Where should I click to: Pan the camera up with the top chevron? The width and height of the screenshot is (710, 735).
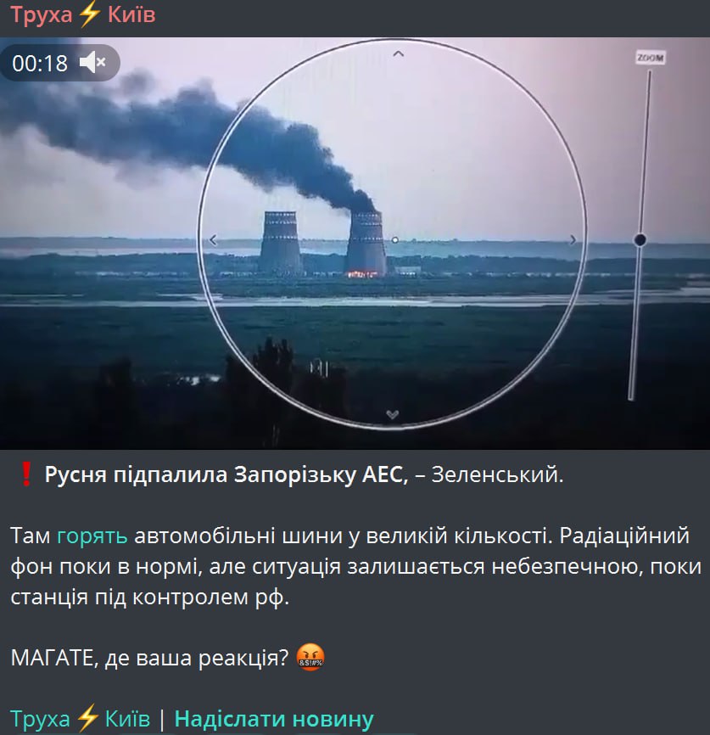point(398,54)
